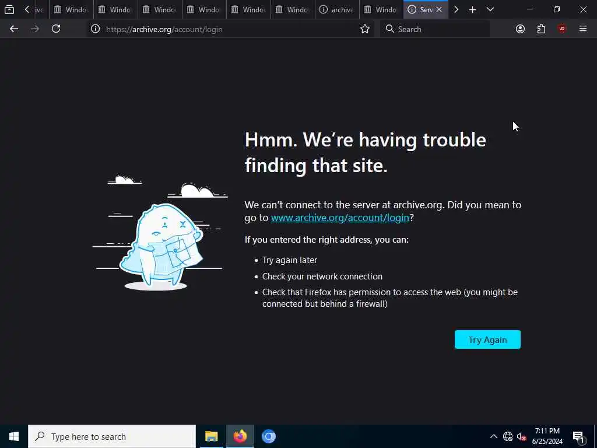This screenshot has height=448, width=597.
Task: Open a new tab with plus icon
Action: tap(472, 9)
